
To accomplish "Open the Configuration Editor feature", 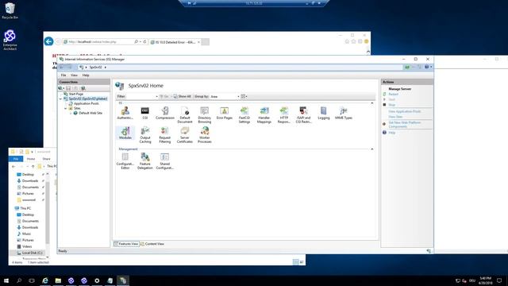I will pyautogui.click(x=125, y=161).
